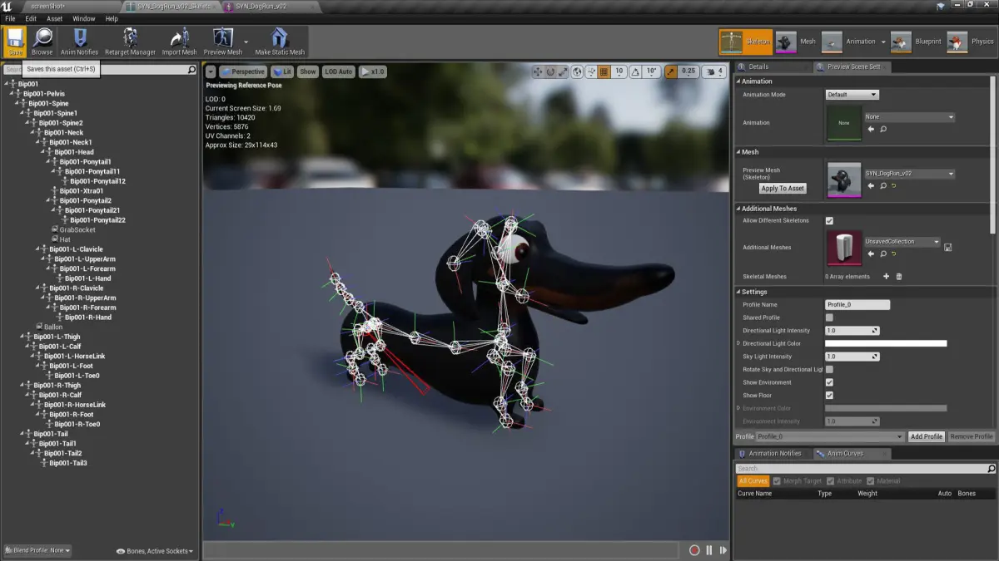Open the Animation asset dropdown showing None
999x561 pixels.
909,117
